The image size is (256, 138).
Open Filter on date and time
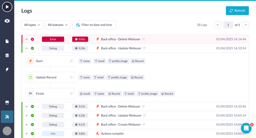[94, 25]
